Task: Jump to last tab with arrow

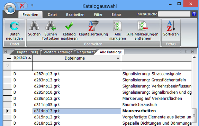Action: pos(192,52)
